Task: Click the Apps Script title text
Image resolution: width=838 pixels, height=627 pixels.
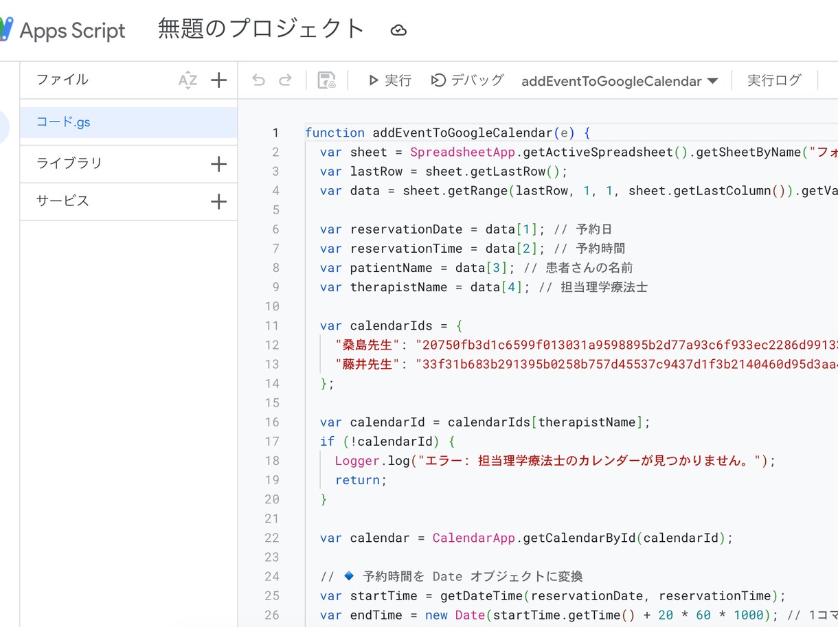Action: (x=72, y=30)
